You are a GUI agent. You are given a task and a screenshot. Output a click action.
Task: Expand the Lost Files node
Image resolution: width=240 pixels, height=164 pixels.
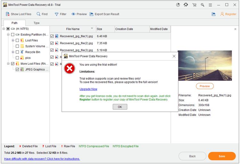click(13, 40)
